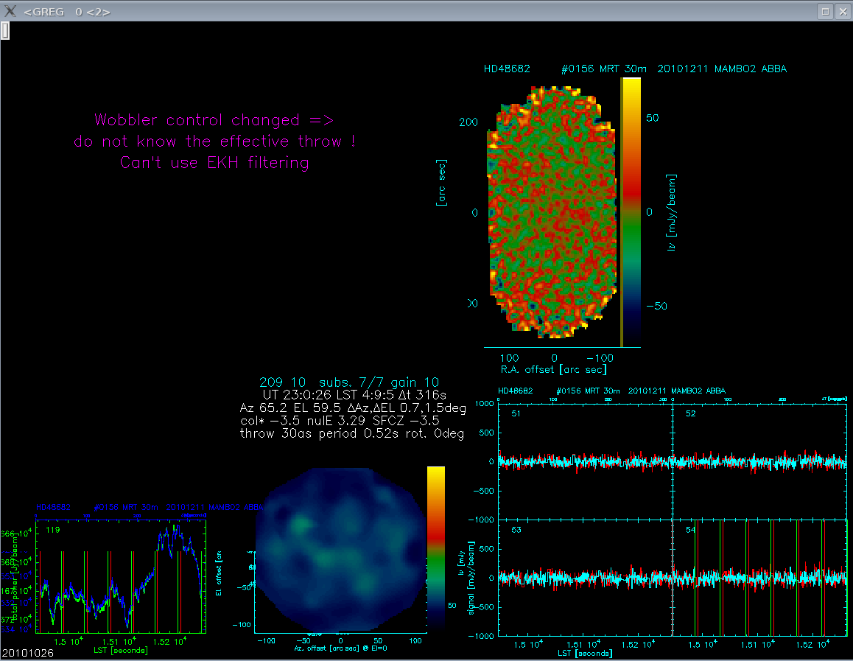Image resolution: width=853 pixels, height=661 pixels.
Task: Click the "Can't use EKH filtering" message
Action: click(214, 163)
